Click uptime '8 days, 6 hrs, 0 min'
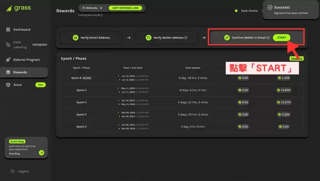The height and width of the screenshot is (181, 320). [193, 90]
